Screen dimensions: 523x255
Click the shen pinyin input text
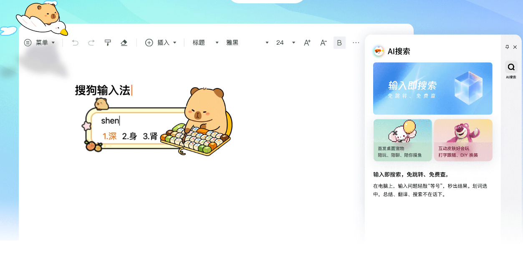(110, 121)
